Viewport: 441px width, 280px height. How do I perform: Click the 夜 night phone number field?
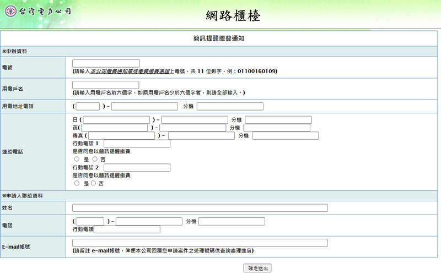click(192, 128)
